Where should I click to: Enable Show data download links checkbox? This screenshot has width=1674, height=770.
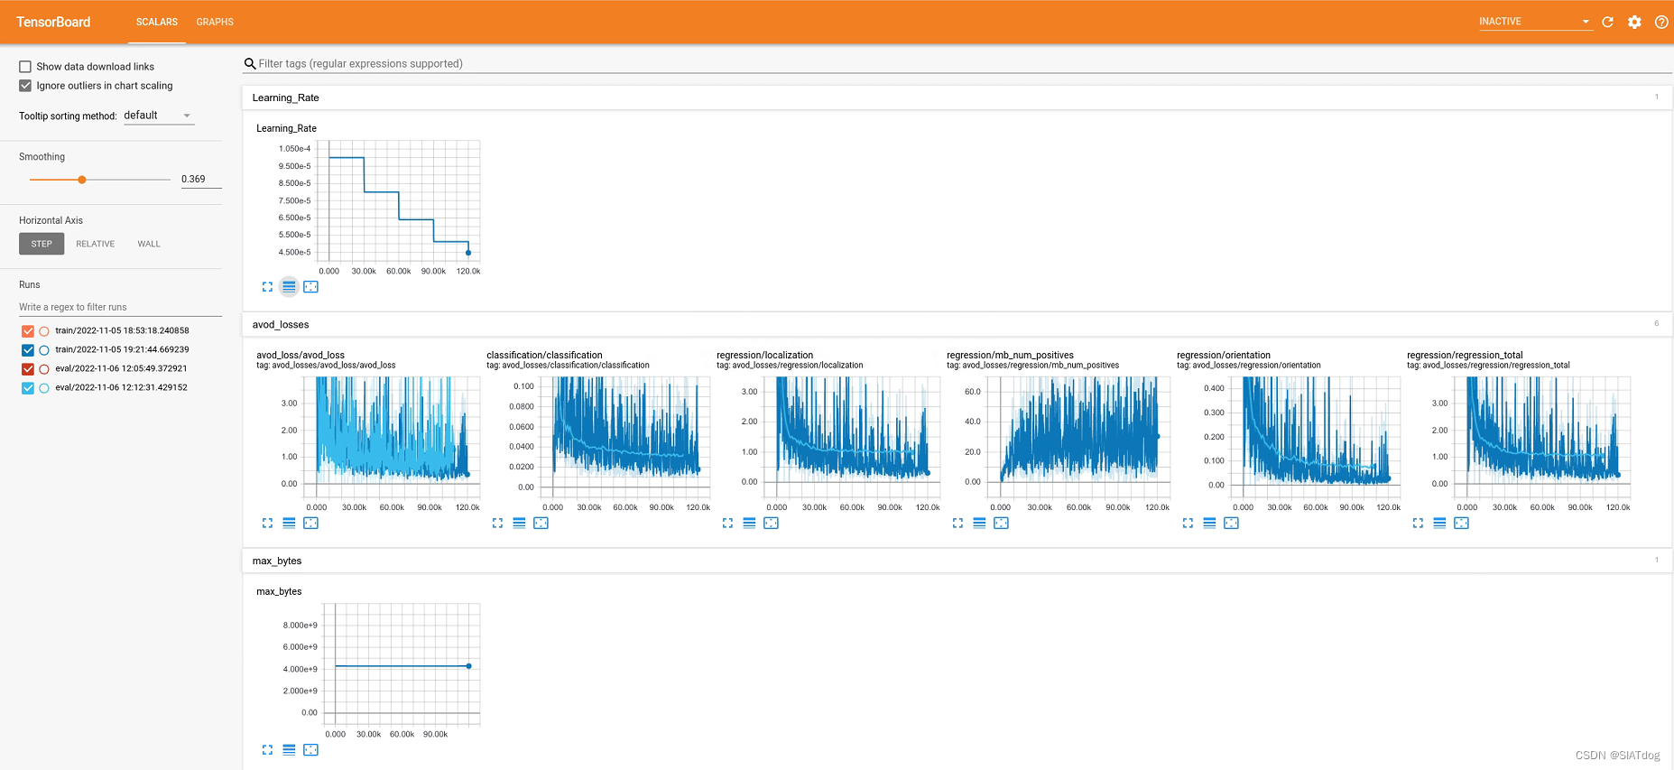click(25, 67)
